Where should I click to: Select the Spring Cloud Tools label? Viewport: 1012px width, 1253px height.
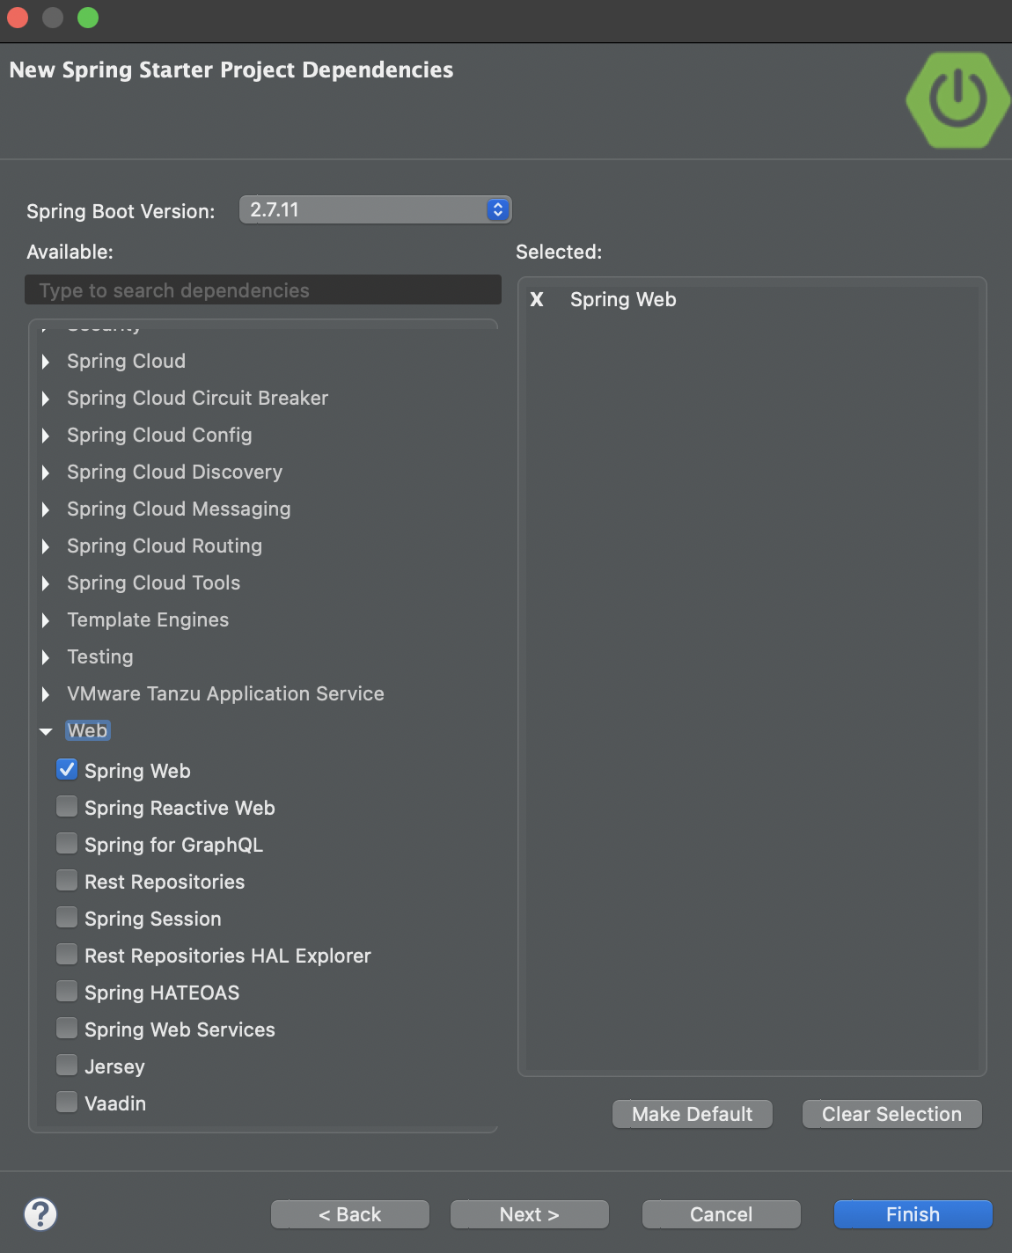[x=154, y=583]
